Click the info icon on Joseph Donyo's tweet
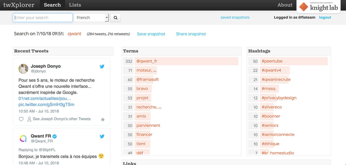346x165 pixels. coord(103,120)
